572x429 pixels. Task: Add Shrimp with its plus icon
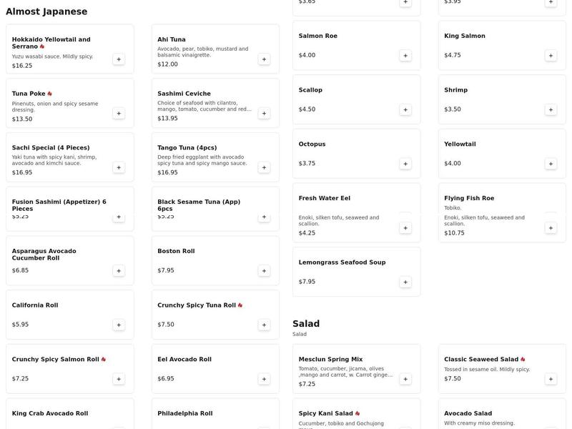[x=550, y=109]
